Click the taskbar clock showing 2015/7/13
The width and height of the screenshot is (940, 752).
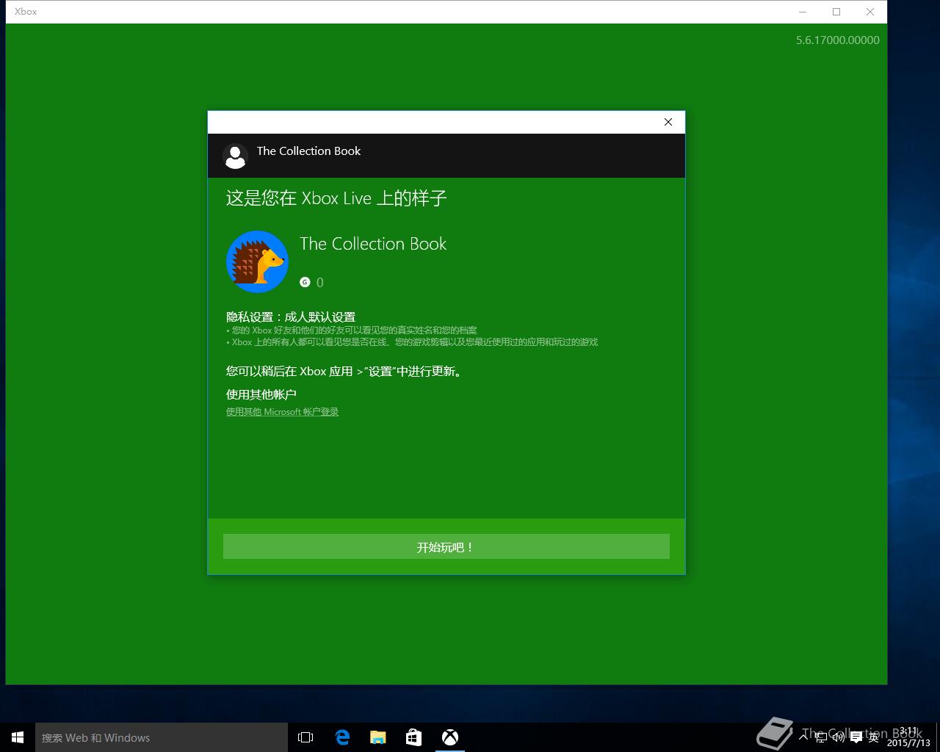coord(908,737)
